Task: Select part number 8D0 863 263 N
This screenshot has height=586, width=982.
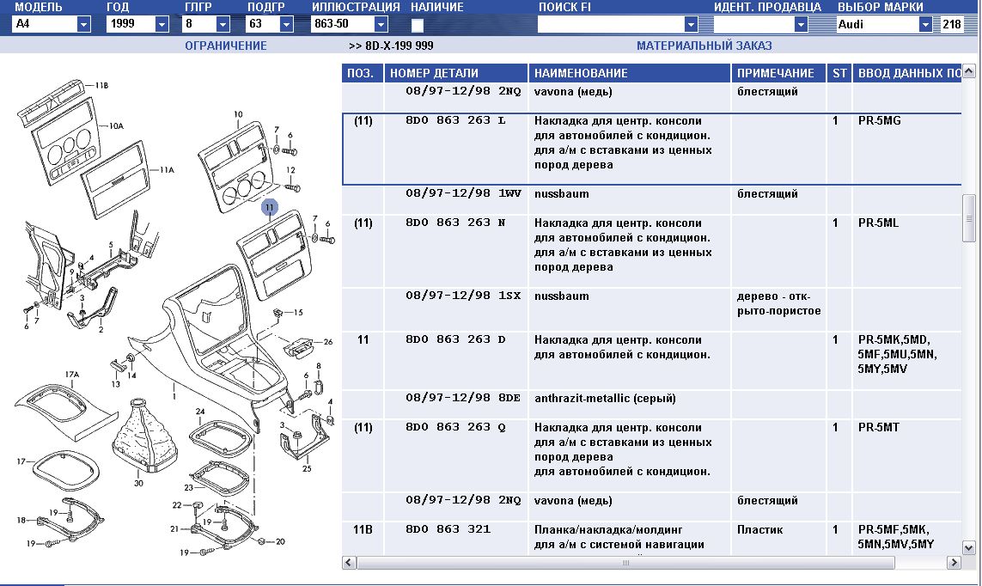Action: pyautogui.click(x=455, y=223)
